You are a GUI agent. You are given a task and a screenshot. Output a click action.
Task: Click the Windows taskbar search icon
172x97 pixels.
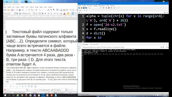coord(9,95)
